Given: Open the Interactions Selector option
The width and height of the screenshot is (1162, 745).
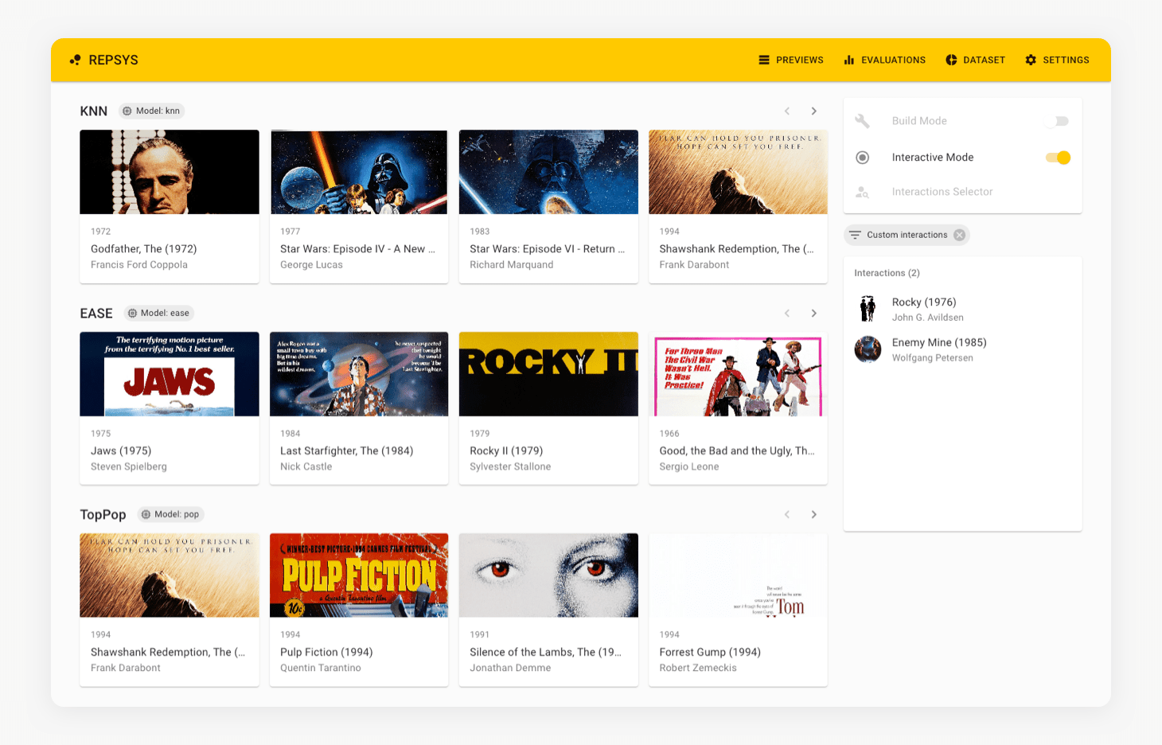Looking at the screenshot, I should [942, 192].
